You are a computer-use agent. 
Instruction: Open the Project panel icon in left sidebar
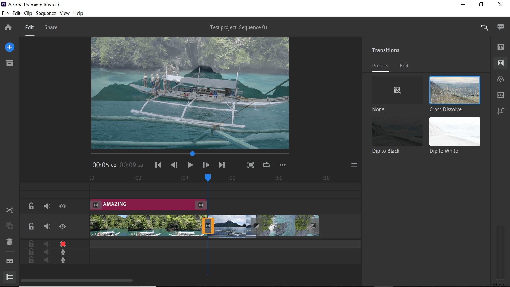pos(10,63)
